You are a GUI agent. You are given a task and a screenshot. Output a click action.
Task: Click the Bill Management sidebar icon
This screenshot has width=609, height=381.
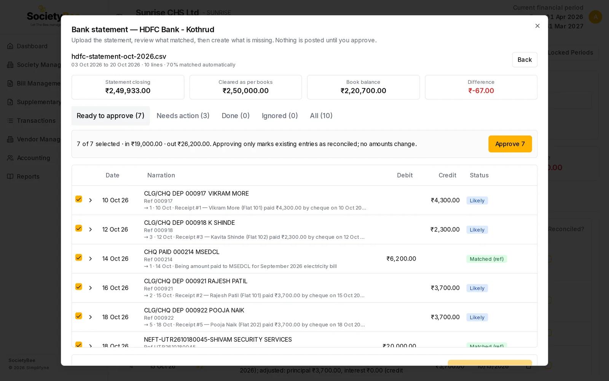pyautogui.click(x=10, y=83)
